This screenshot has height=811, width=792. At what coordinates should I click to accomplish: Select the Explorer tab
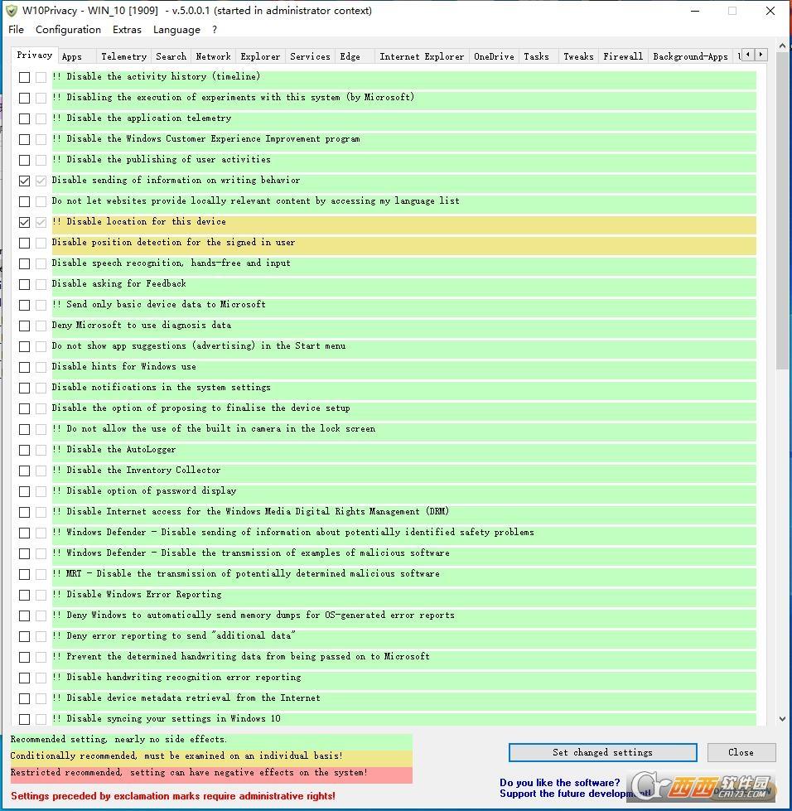pos(260,56)
